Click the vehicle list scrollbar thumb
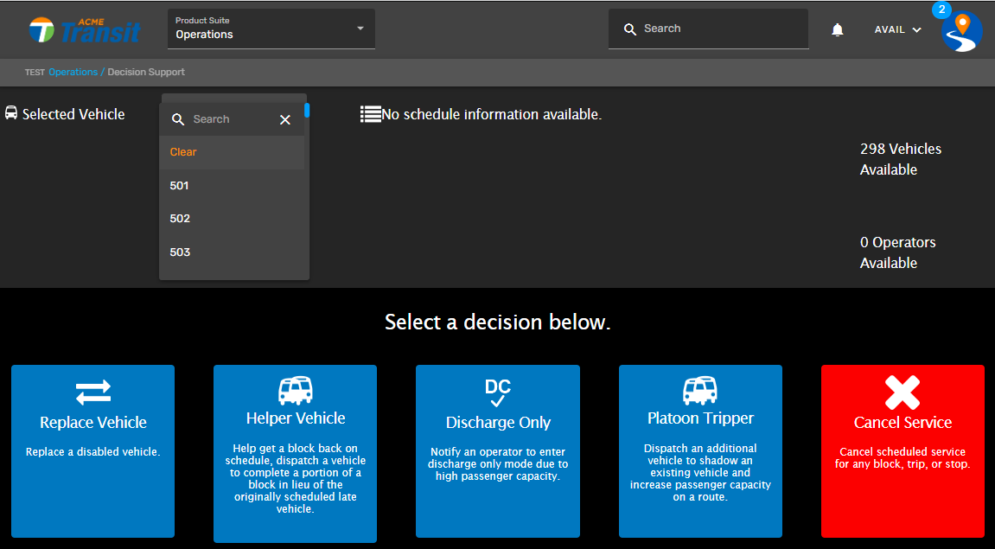The image size is (995, 549). 307,111
